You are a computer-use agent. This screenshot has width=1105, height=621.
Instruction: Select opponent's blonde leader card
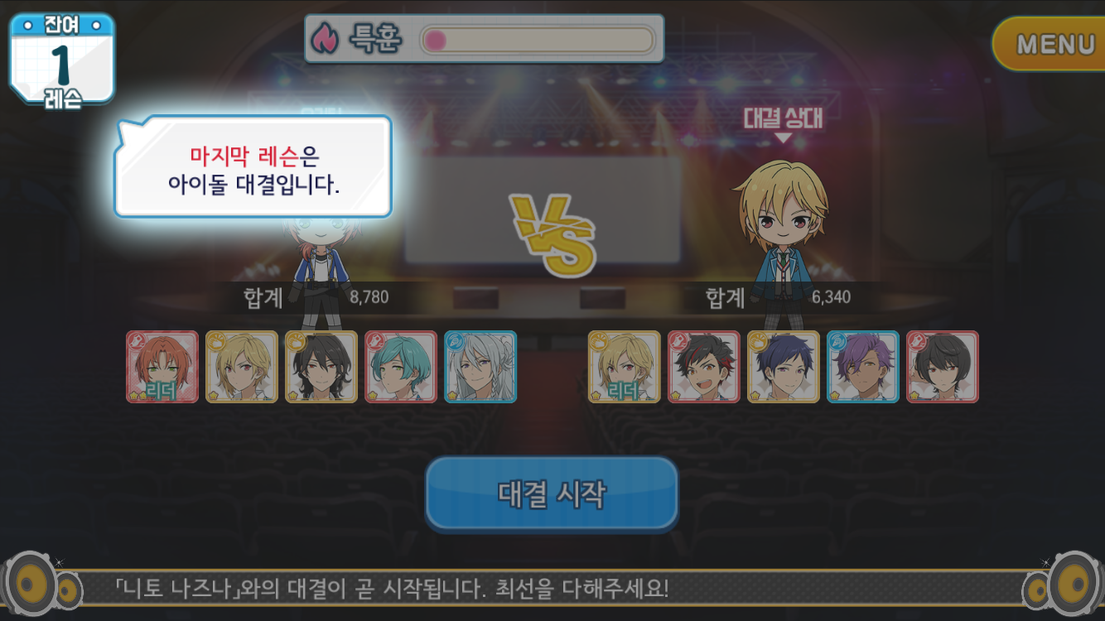[625, 367]
